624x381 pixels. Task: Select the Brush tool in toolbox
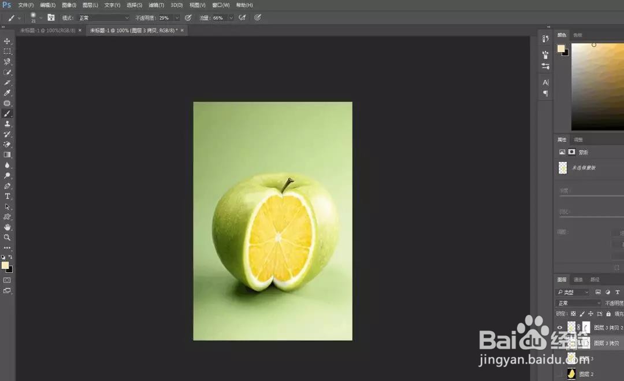7,113
